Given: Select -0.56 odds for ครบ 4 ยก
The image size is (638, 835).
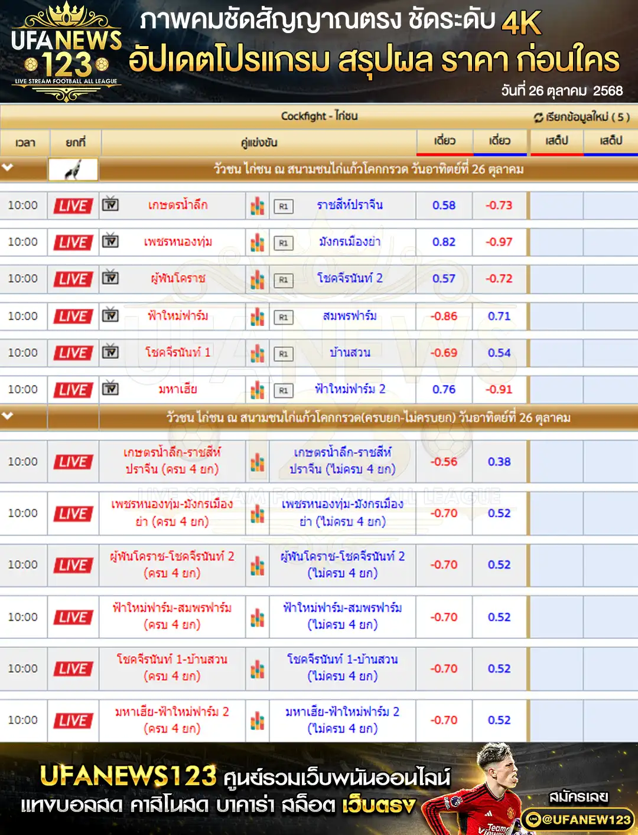Looking at the screenshot, I should 444,462.
